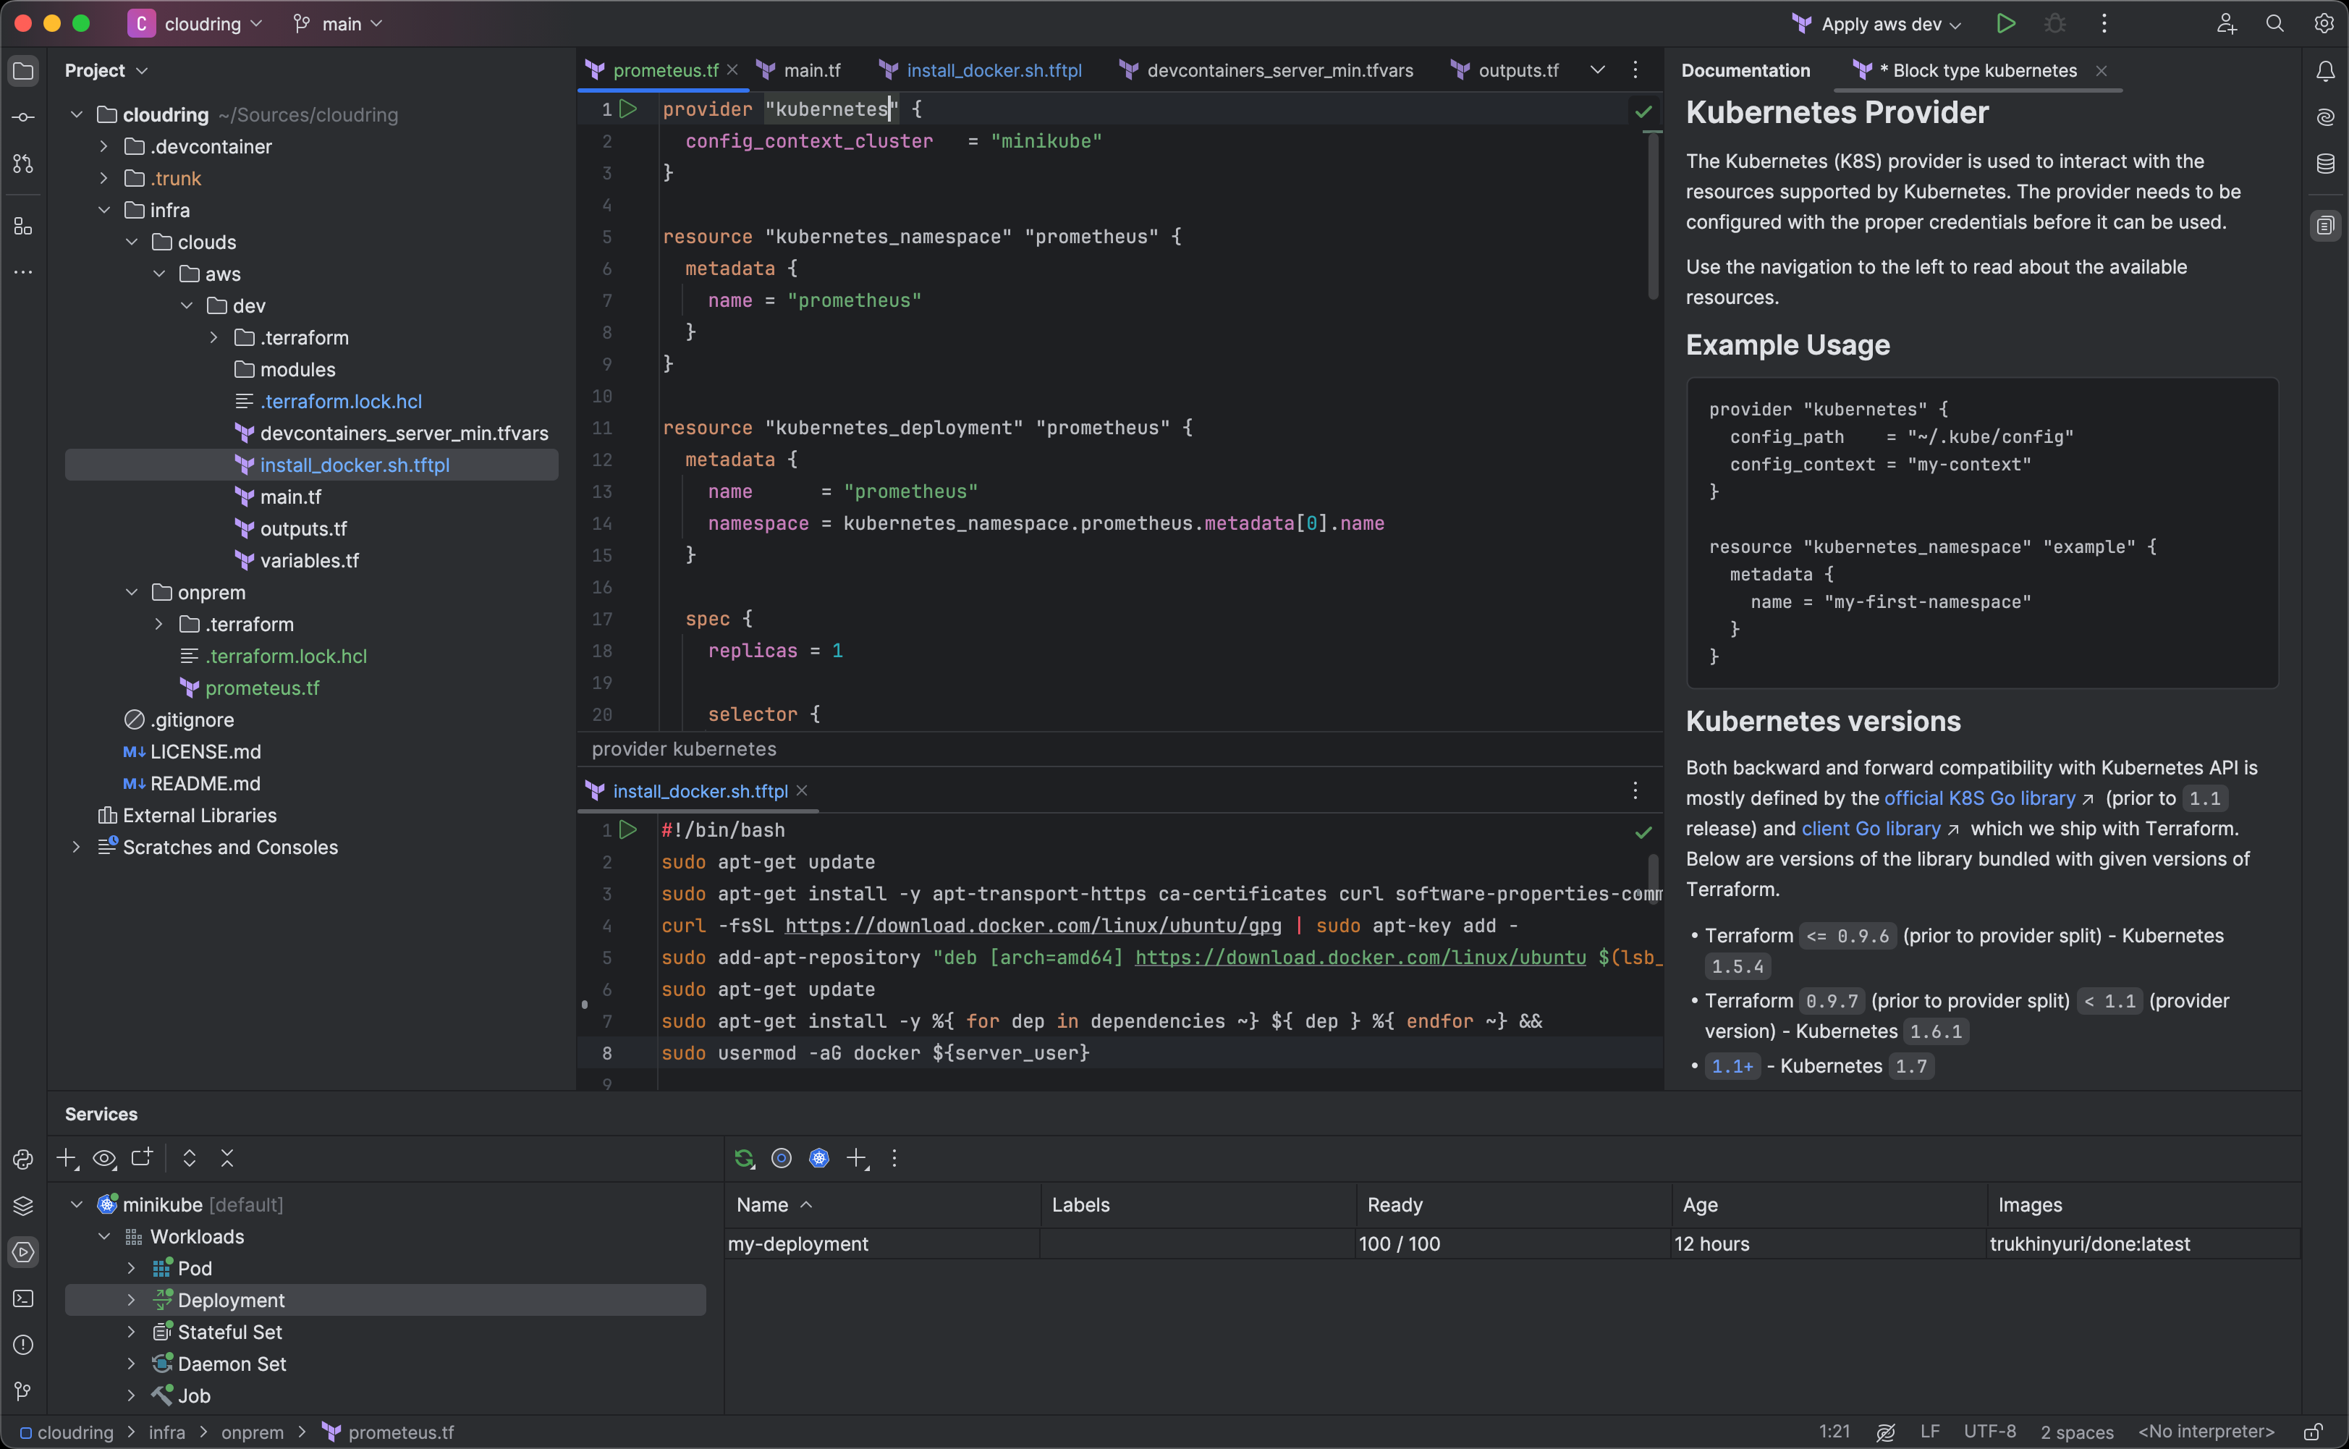
Task: Switch to the main.tf editor tab
Action: (x=810, y=70)
